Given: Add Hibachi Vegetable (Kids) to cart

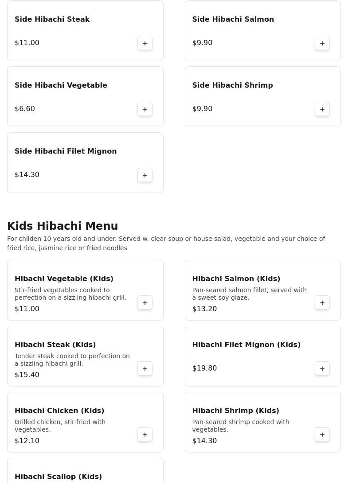Looking at the screenshot, I should [x=145, y=302].
